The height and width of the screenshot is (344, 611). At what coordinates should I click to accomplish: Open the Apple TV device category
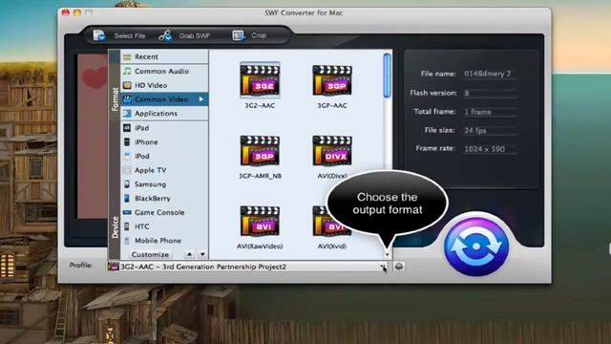[164, 170]
